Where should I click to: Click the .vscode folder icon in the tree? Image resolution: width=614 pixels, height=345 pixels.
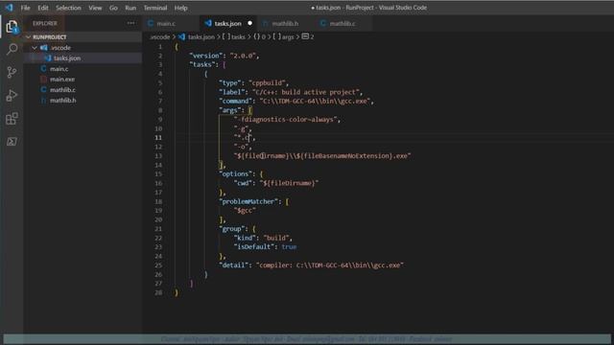[44, 47]
